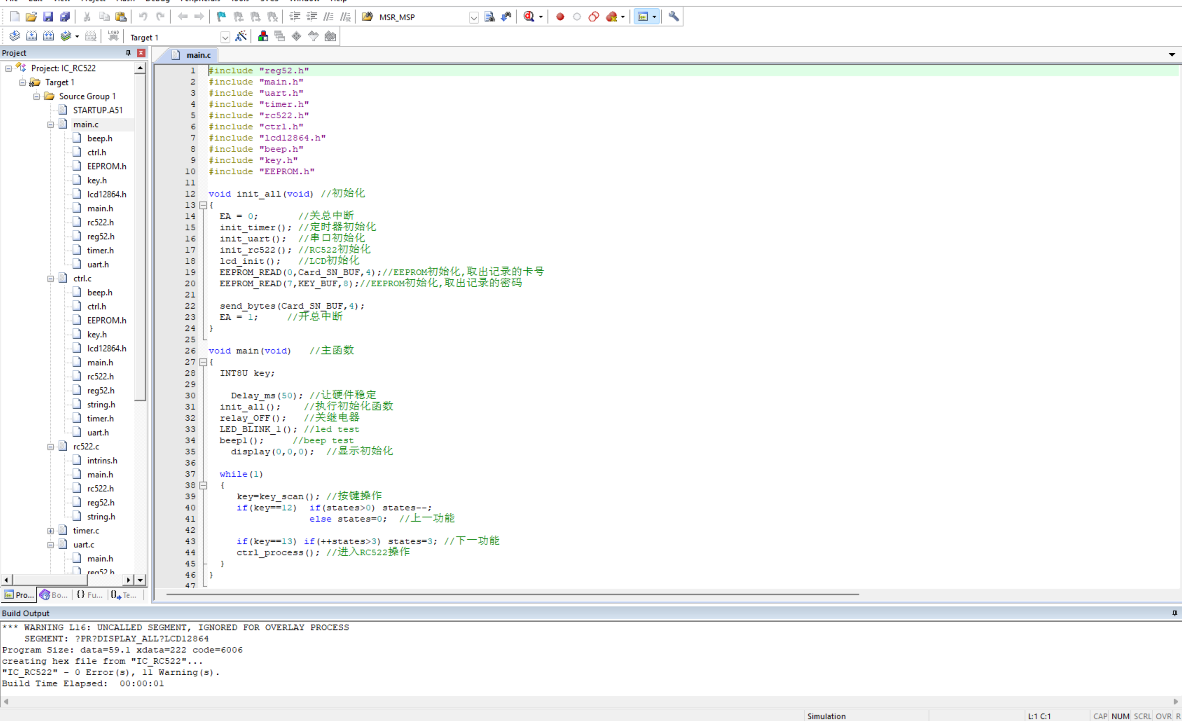Viewport: 1182px width, 721px height.
Task: Open Options for Target magic wand
Action: point(241,36)
